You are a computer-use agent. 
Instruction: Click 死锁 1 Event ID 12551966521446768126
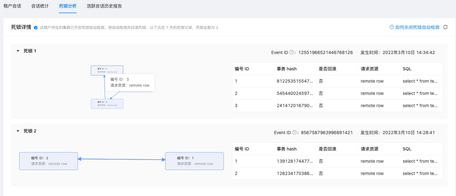[326, 52]
